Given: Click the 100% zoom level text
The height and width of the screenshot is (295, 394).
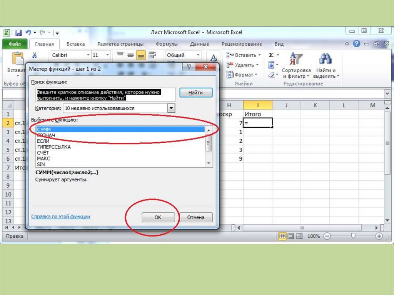Looking at the screenshot, I should point(314,236).
